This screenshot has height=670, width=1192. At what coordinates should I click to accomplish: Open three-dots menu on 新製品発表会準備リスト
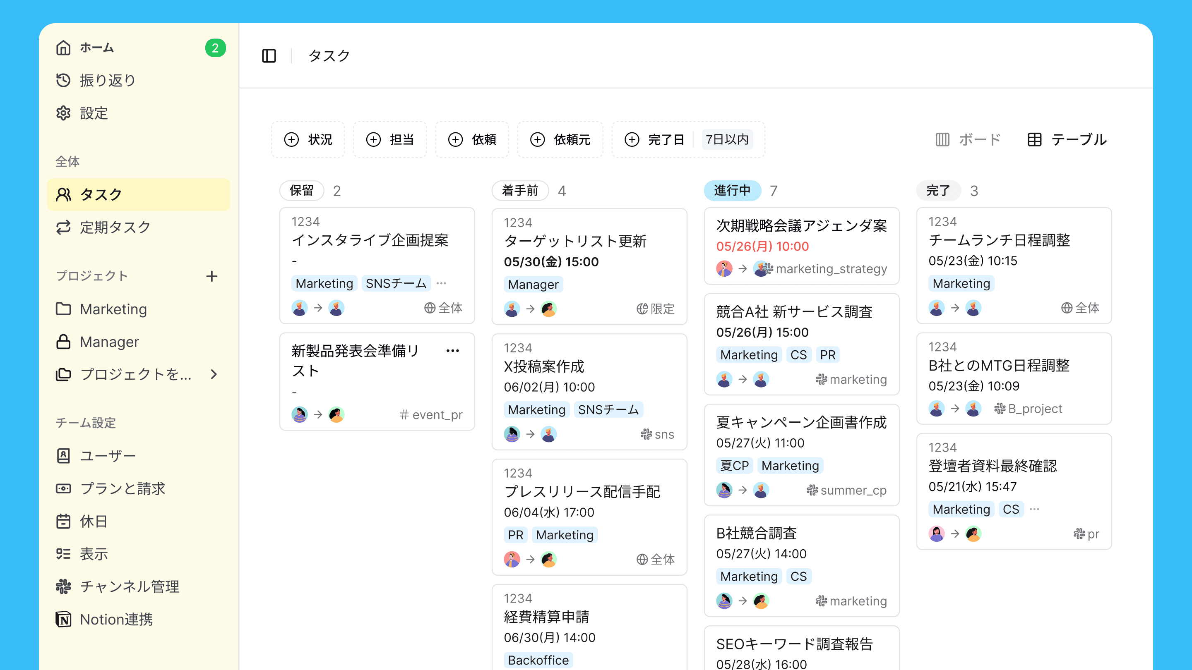(452, 351)
